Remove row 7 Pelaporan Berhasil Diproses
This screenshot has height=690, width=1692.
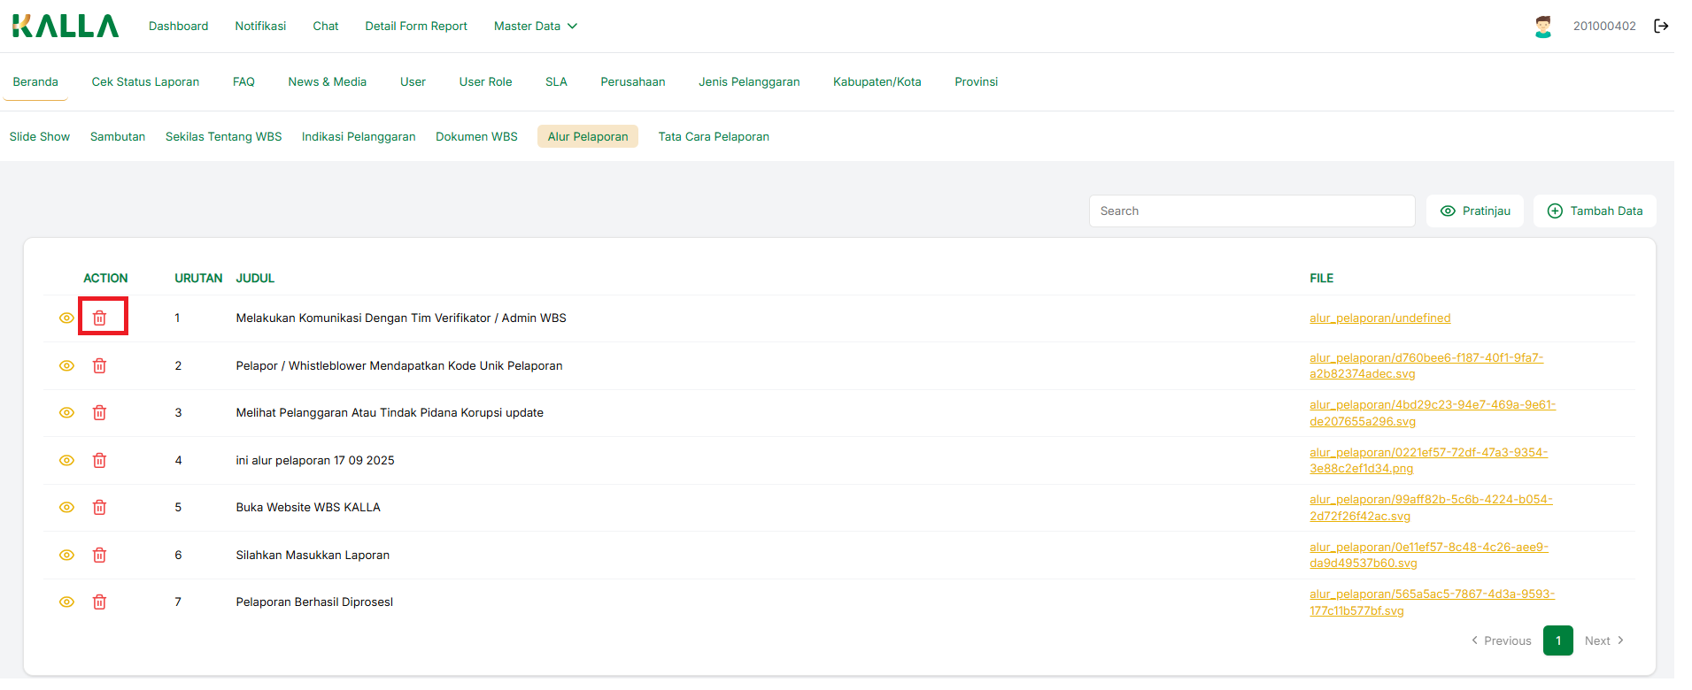100,602
